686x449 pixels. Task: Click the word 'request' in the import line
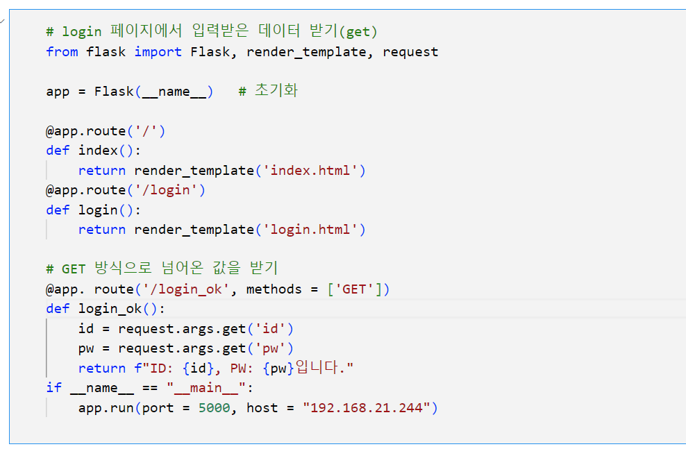[x=410, y=52]
